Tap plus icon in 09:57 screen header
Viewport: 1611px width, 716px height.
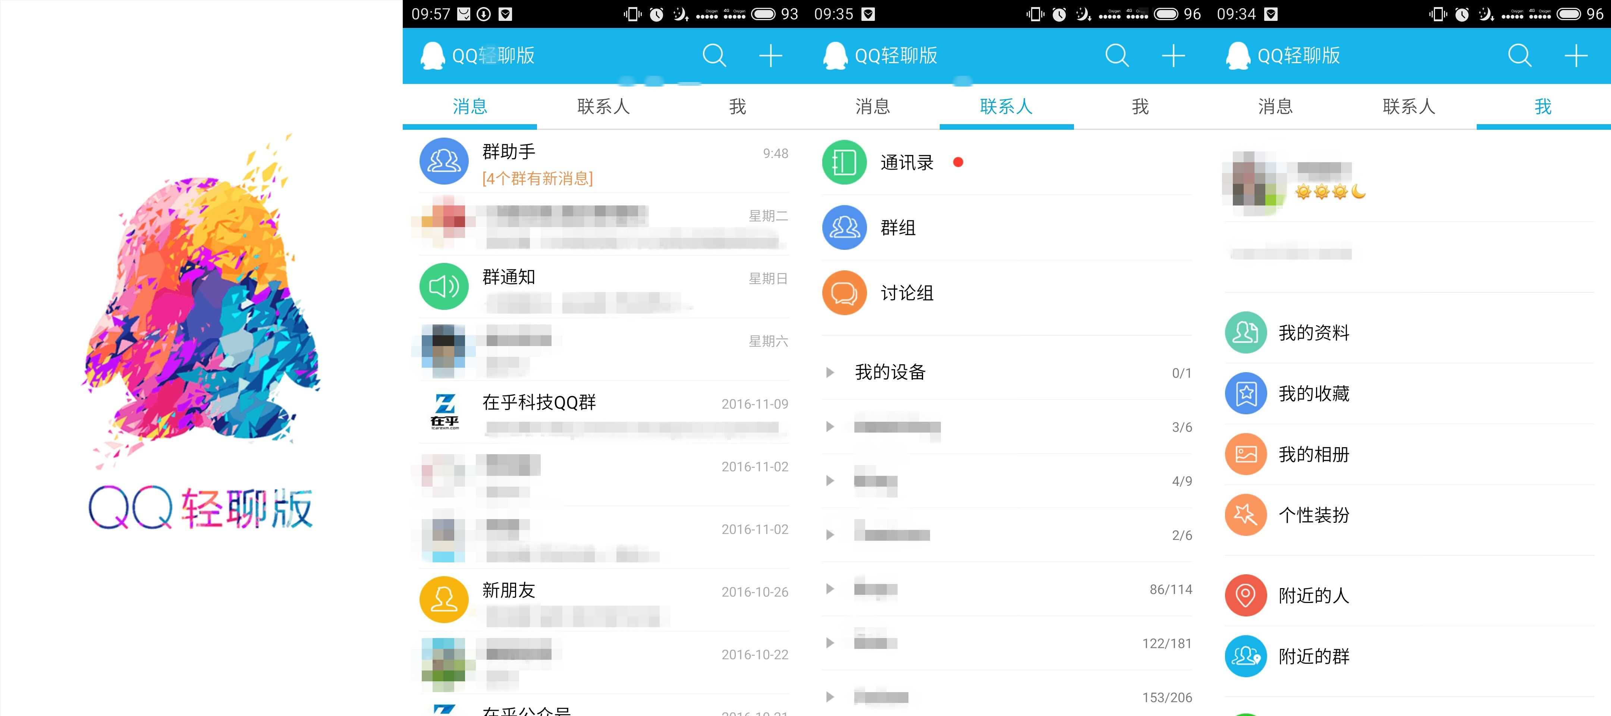point(770,56)
